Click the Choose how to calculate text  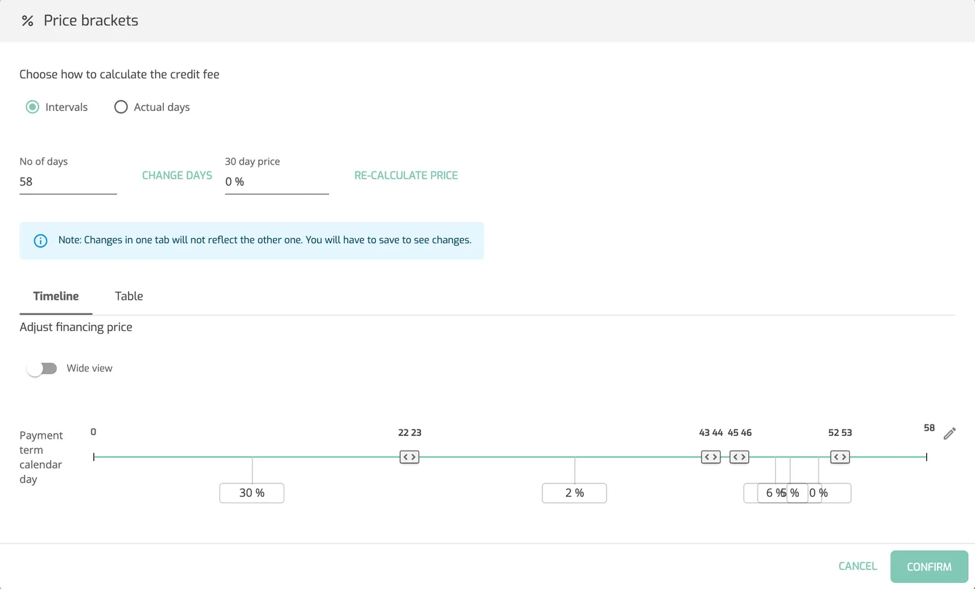tap(119, 74)
